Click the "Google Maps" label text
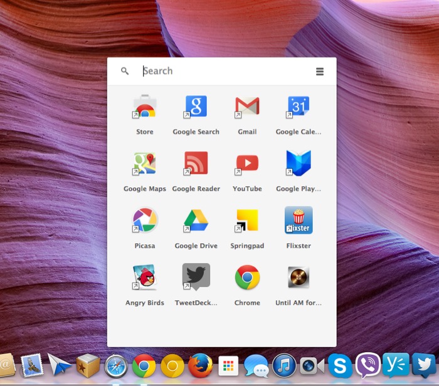439x386 pixels. pos(145,189)
